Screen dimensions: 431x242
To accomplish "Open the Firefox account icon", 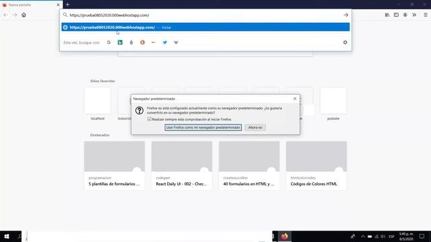I will pyautogui.click(x=405, y=15).
